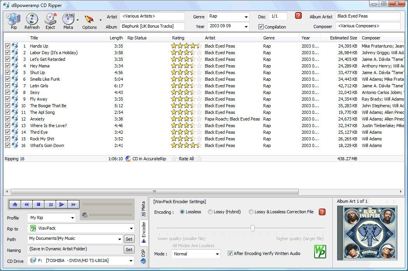Expand the Genre dropdown

tap(246, 17)
